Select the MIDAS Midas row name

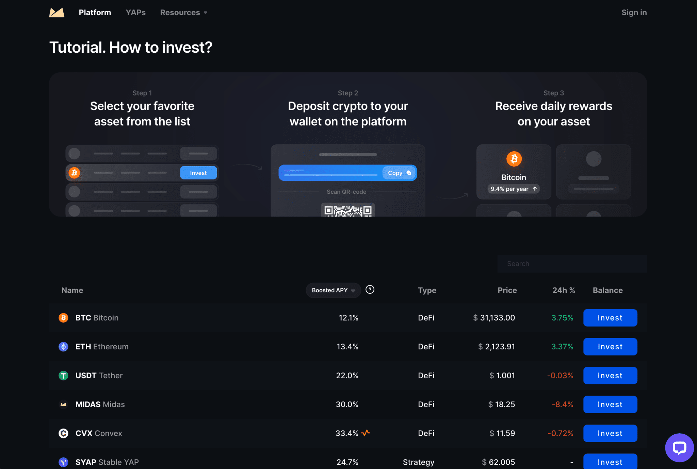[x=100, y=404]
